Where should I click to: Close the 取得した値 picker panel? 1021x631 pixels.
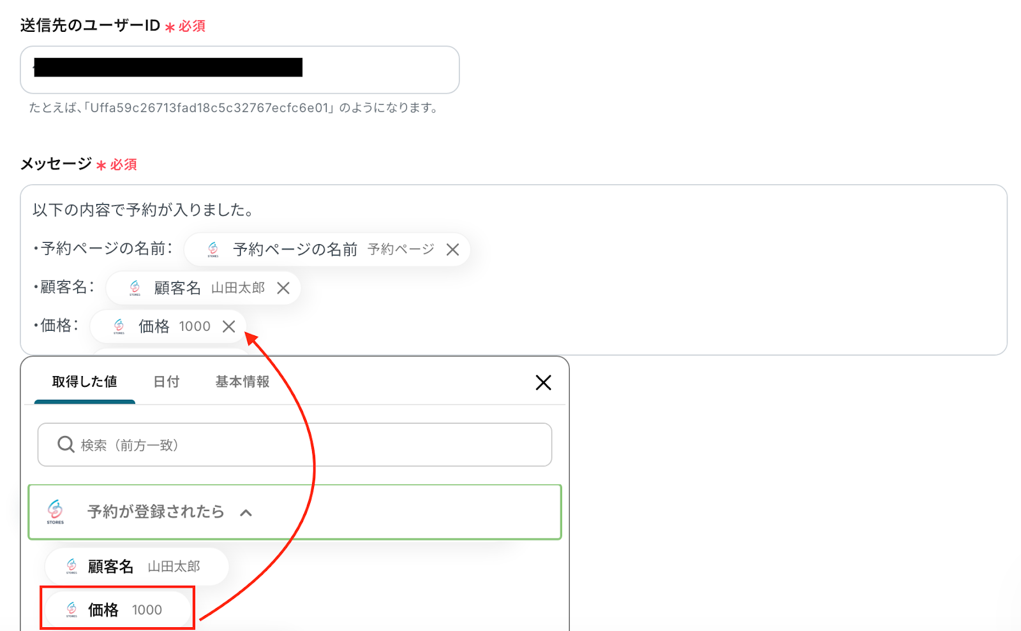click(x=544, y=382)
